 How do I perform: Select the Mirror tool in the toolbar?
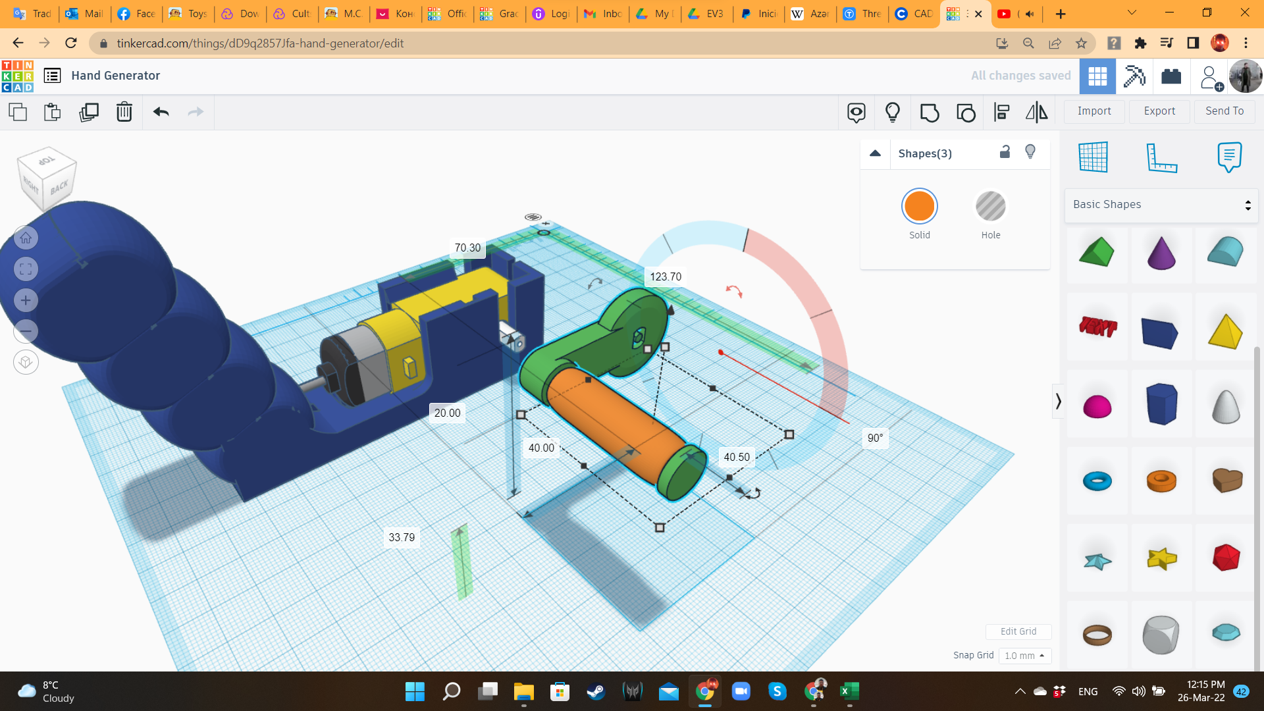pyautogui.click(x=1037, y=112)
